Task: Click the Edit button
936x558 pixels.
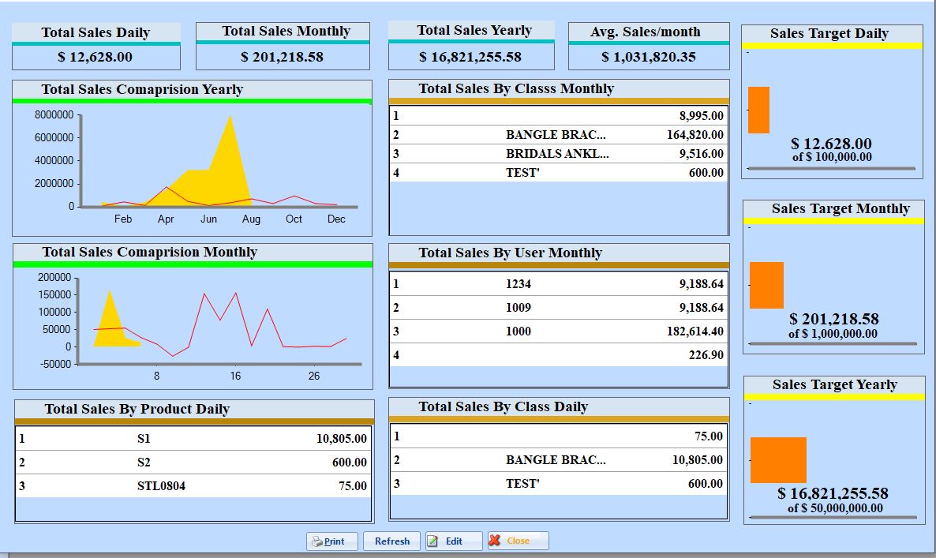Action: pyautogui.click(x=454, y=541)
